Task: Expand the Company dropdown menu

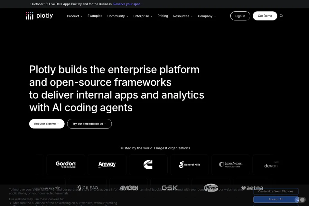Action: (x=207, y=16)
